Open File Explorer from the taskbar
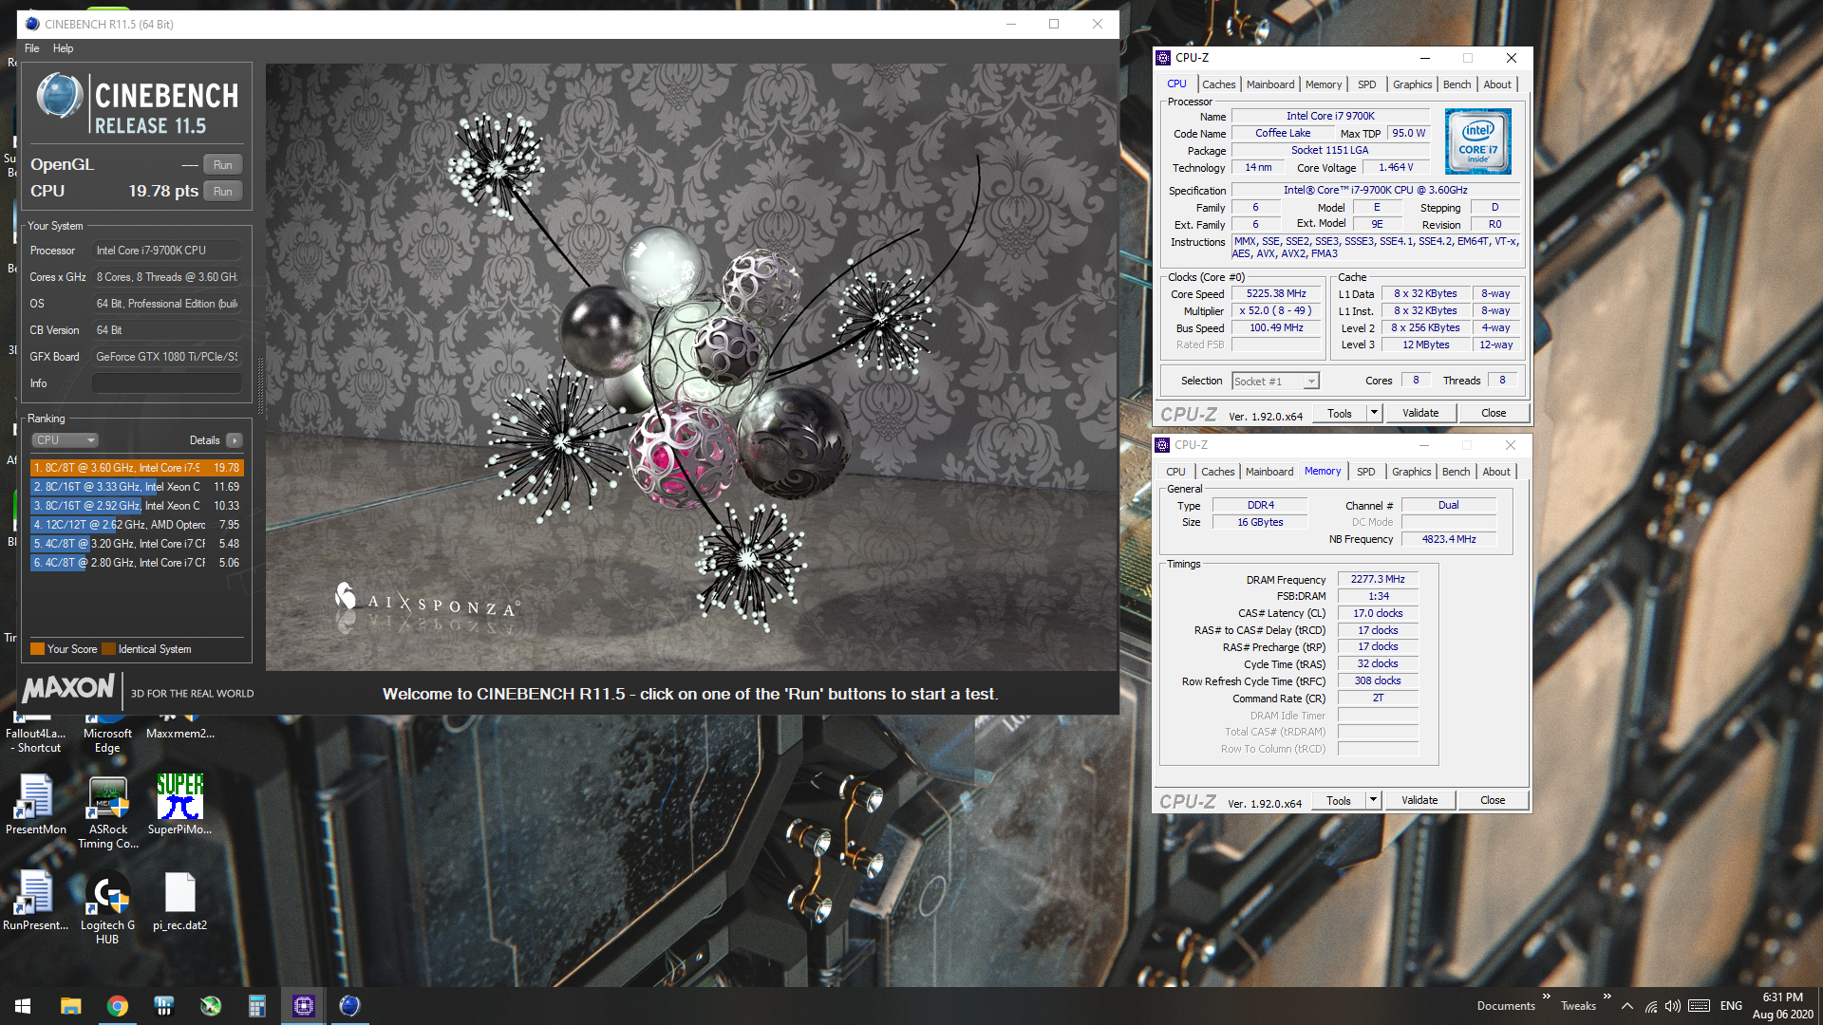 (x=70, y=1006)
